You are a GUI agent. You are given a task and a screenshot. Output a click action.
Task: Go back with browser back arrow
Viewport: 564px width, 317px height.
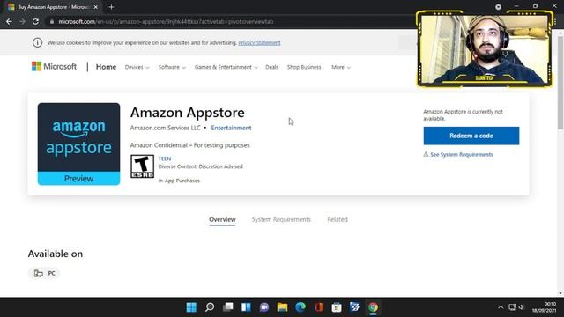point(9,21)
